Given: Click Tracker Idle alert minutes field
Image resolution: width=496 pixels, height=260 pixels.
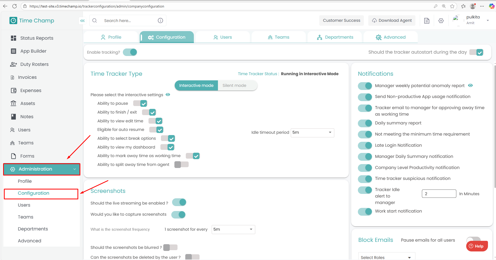Looking at the screenshot, I should 439,194.
